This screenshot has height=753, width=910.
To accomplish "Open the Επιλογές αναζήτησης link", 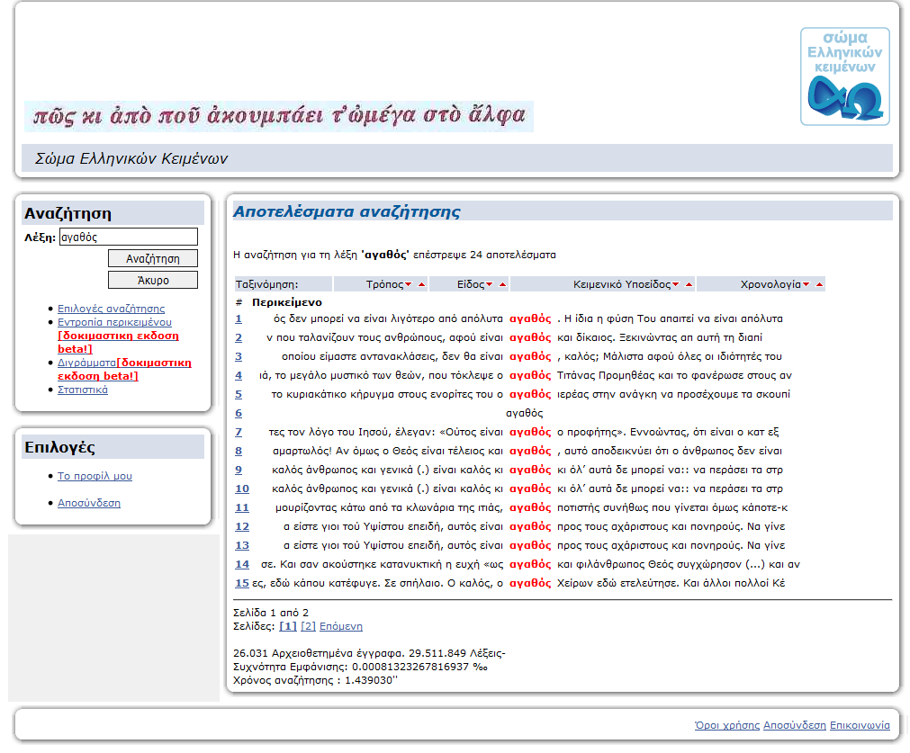I will coord(111,309).
